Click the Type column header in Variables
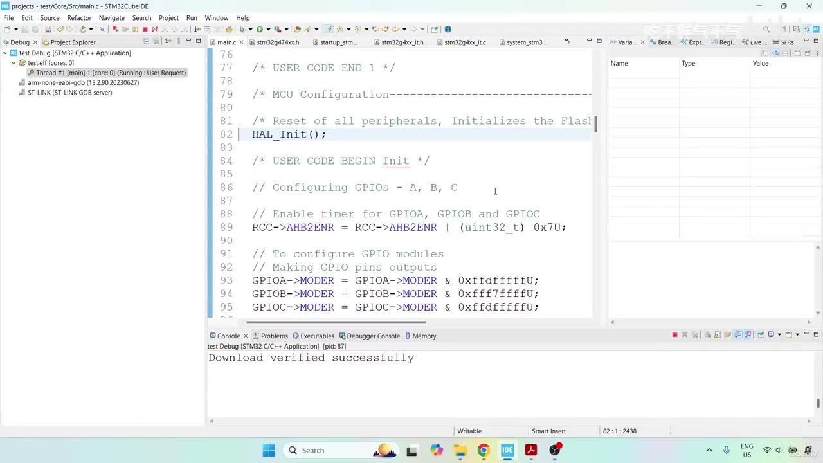Image resolution: width=823 pixels, height=463 pixels. coord(714,64)
